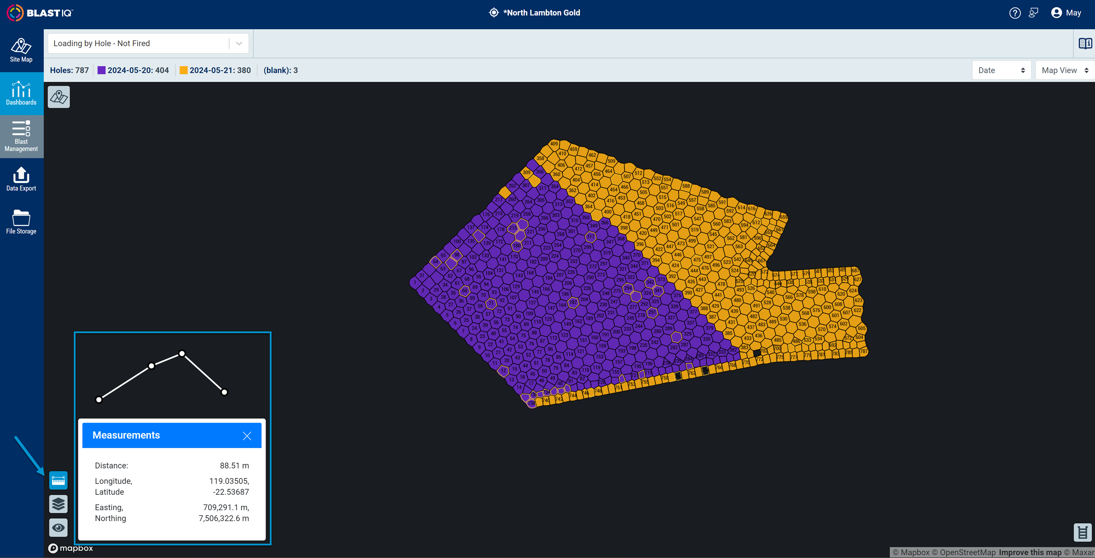This screenshot has height=558, width=1095.
Task: Expand the Loading by Hole - Not Fired dropdown
Action: [148, 43]
